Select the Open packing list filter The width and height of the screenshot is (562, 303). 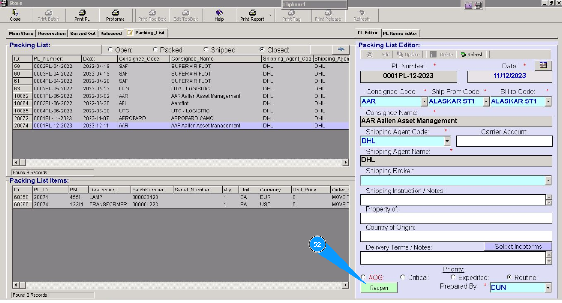(111, 50)
